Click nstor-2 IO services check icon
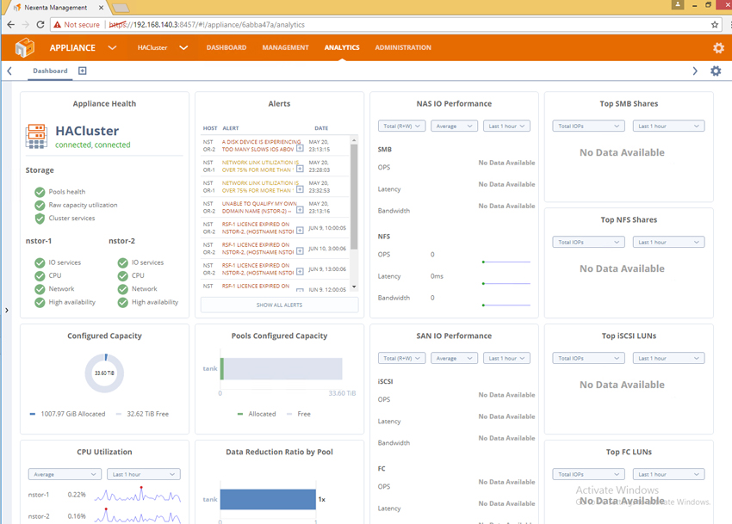The width and height of the screenshot is (732, 524). pyautogui.click(x=123, y=262)
